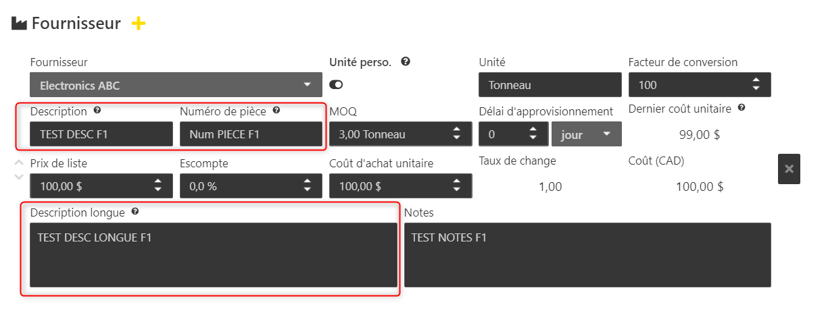Move supplier row down with chevron
Viewport: 826px width, 313px height.
click(x=19, y=177)
